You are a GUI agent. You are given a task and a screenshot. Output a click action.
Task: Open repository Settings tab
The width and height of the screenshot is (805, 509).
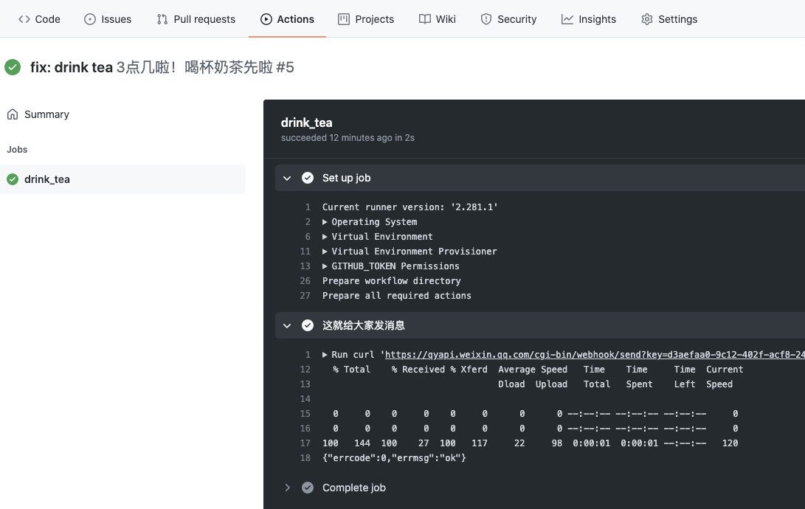pyautogui.click(x=669, y=19)
